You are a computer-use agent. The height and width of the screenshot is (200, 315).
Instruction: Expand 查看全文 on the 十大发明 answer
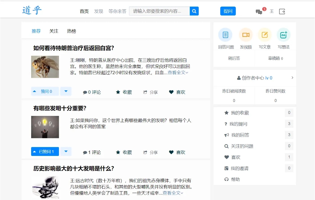click(x=173, y=193)
